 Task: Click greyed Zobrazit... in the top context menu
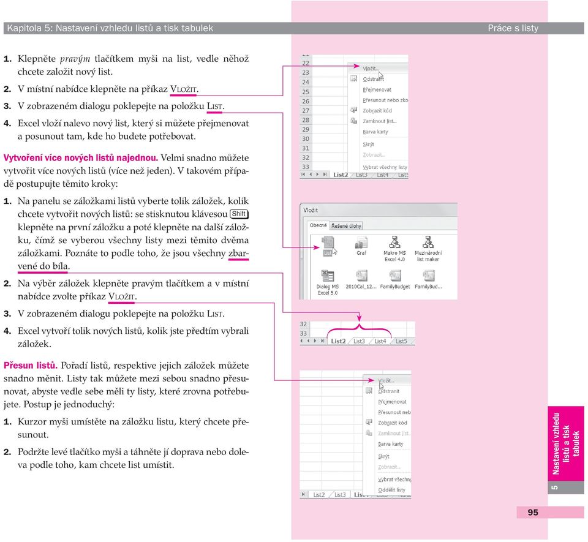pyautogui.click(x=374, y=155)
